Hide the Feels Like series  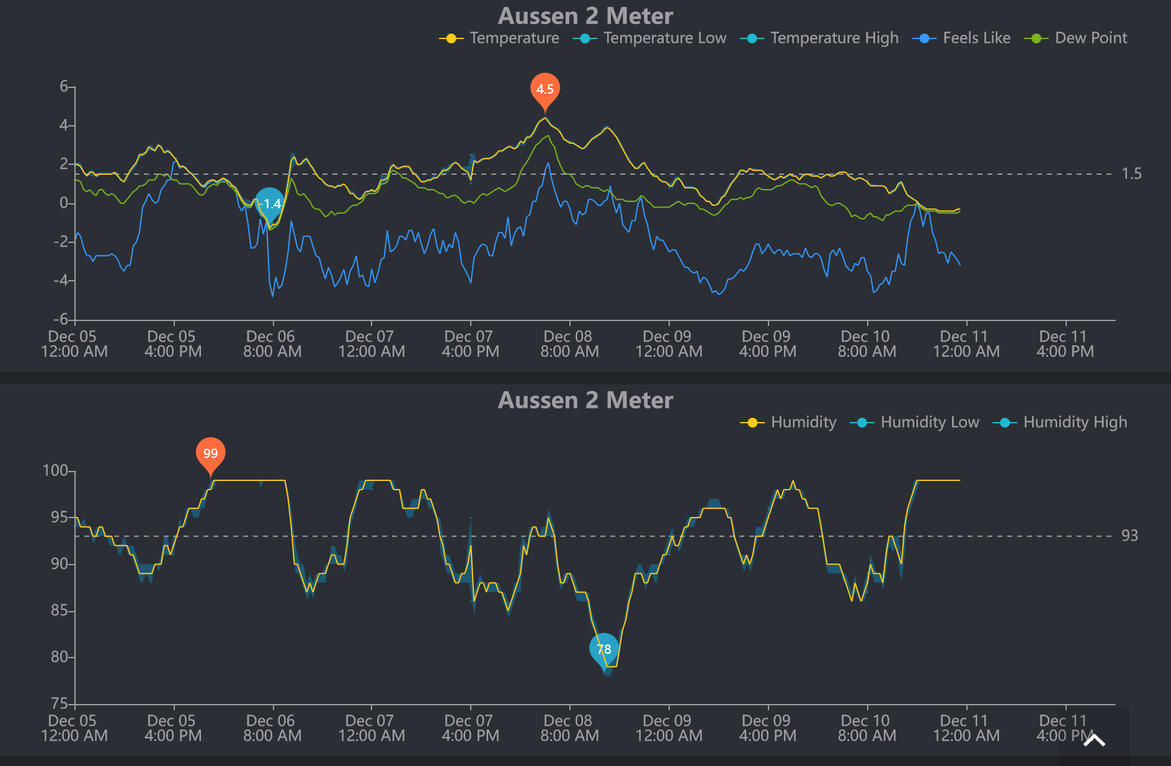[x=961, y=38]
